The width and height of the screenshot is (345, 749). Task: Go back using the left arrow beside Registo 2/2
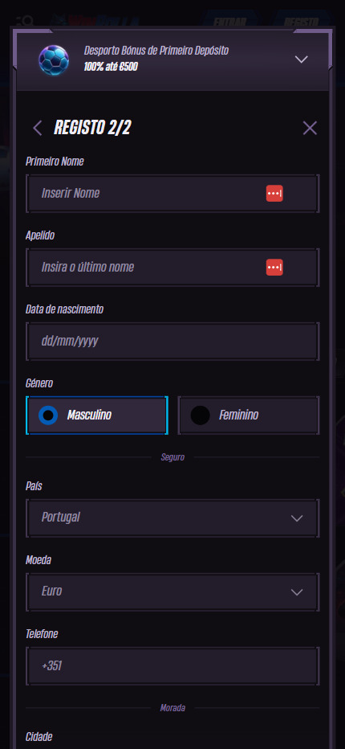click(x=37, y=128)
